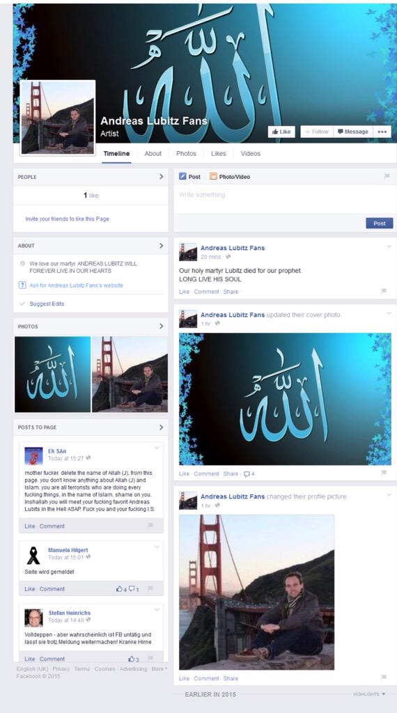Expand the People section chevron
The width and height of the screenshot is (397, 713).
[161, 176]
